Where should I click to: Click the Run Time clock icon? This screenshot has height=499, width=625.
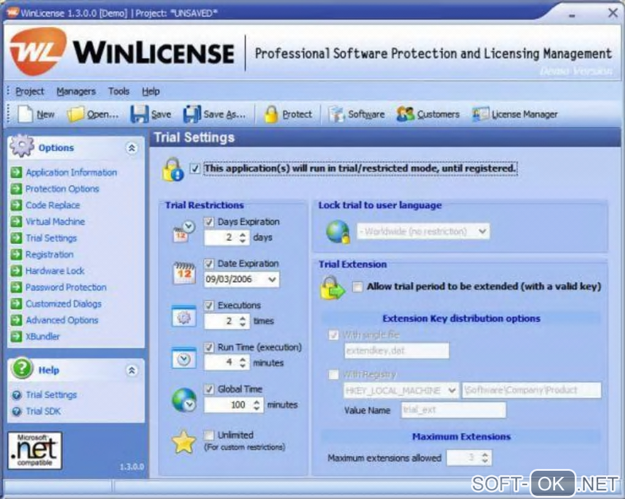point(184,358)
